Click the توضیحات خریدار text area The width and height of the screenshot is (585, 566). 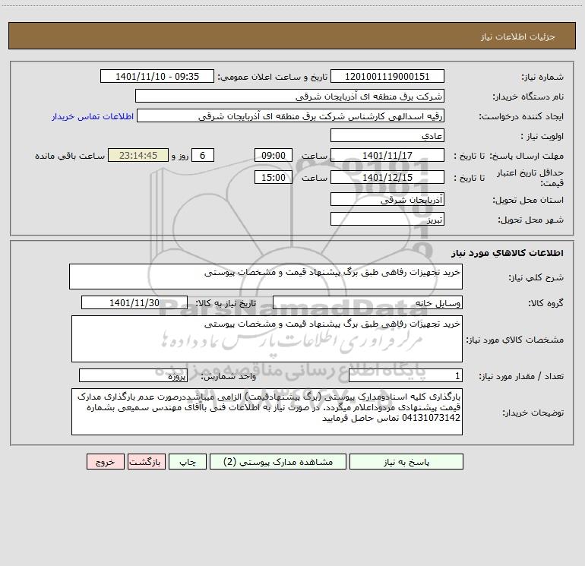[267, 412]
